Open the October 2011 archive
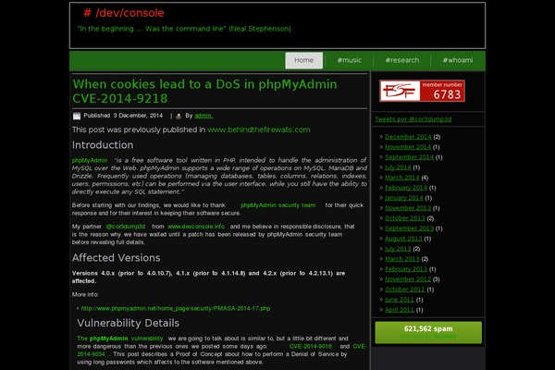Screen dimensions: 555x370 404,290
